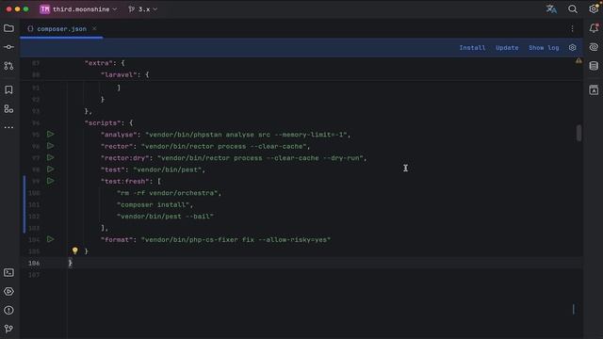Click the "laravel" sticky line

124,74
